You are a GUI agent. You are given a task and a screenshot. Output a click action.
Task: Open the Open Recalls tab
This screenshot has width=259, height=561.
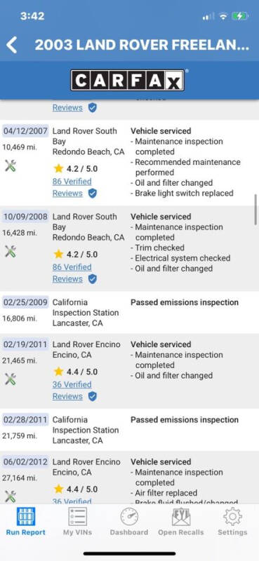tap(181, 521)
